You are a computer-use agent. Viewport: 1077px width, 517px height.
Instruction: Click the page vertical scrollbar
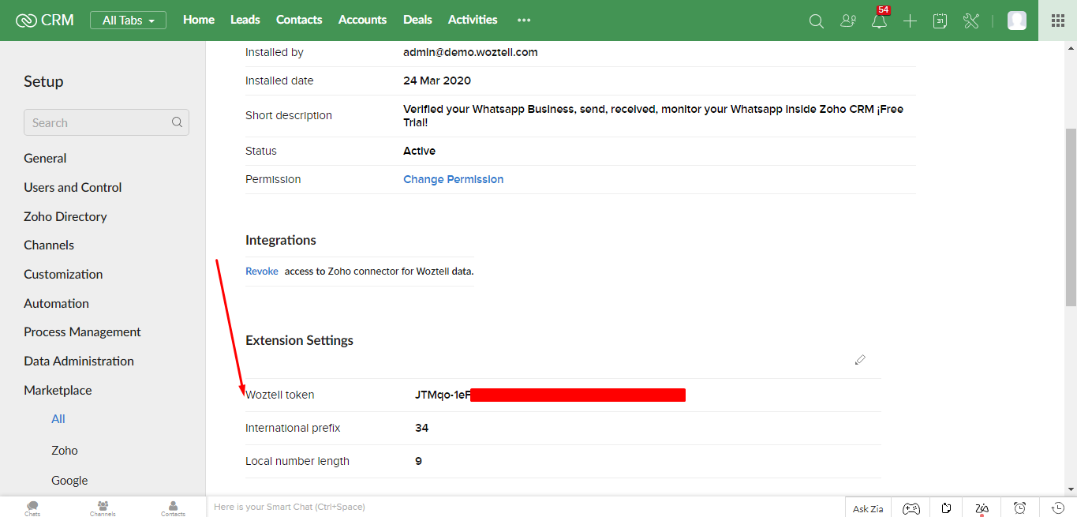coord(1071,216)
